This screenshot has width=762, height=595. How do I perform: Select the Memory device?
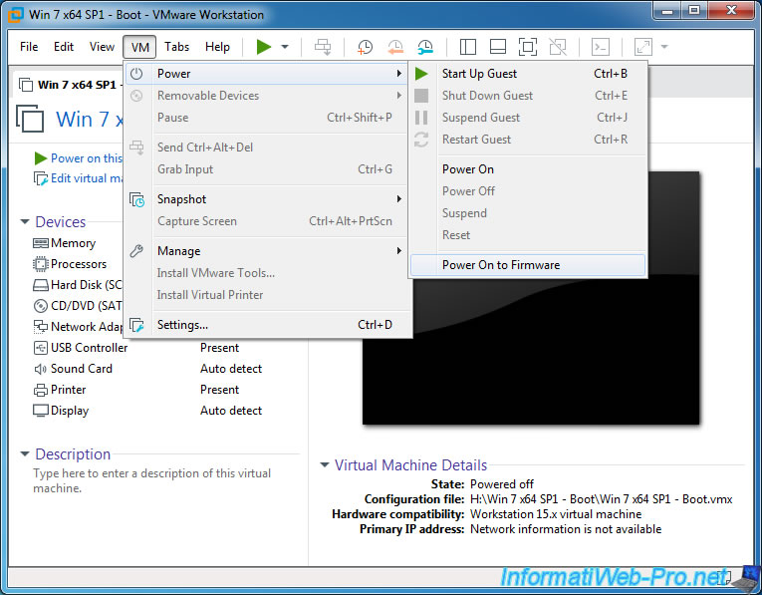pyautogui.click(x=73, y=243)
